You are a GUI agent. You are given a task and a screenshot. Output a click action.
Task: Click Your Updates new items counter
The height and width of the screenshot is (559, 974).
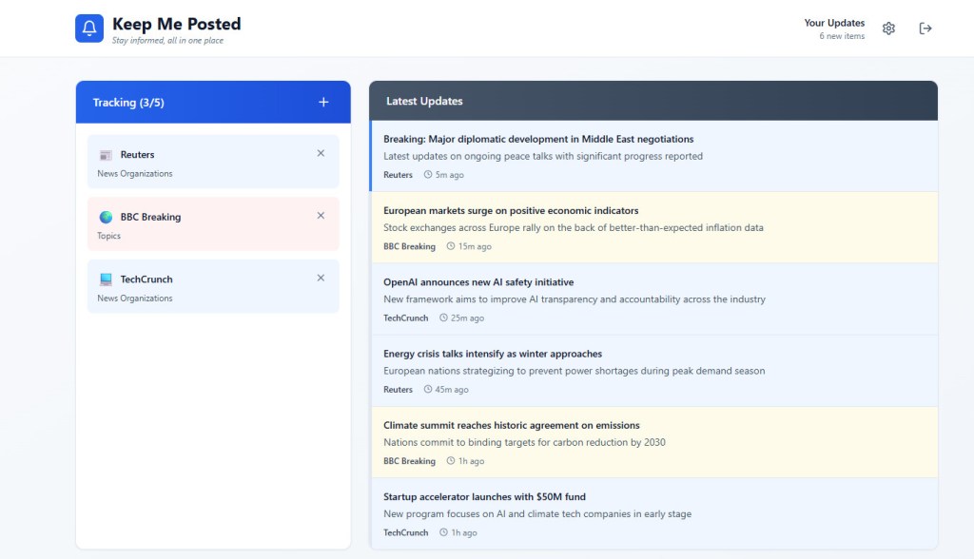coord(834,29)
